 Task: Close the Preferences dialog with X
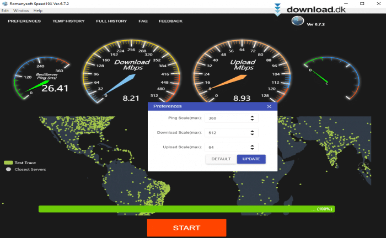[x=269, y=106]
